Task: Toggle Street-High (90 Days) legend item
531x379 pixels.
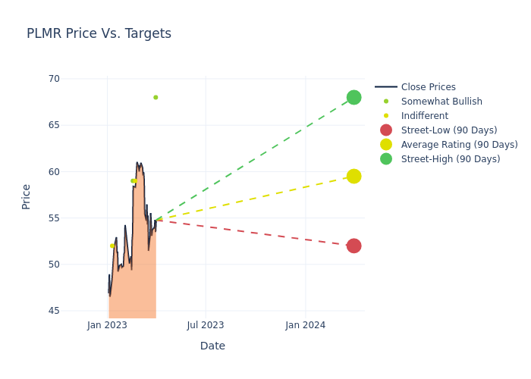Action: (451, 159)
